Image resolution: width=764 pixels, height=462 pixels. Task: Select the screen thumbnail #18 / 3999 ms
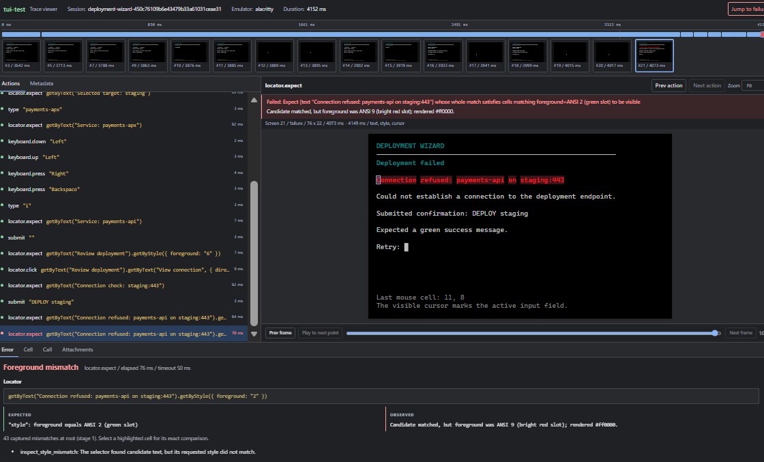coord(528,55)
